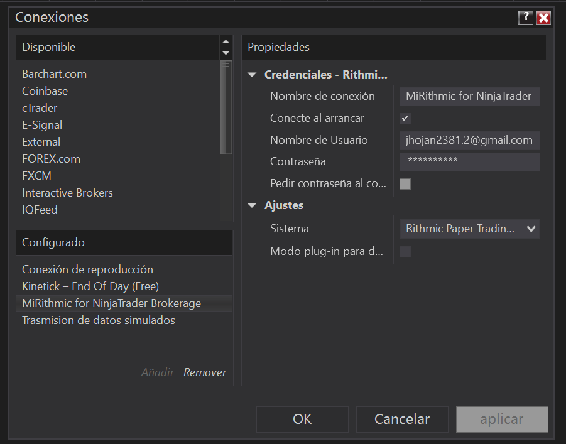Click Remover to delete connection
This screenshot has height=444, width=566.
point(205,372)
